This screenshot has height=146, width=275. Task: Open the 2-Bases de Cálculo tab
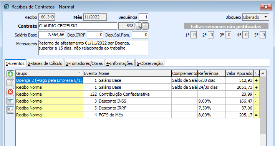pyautogui.click(x=45, y=63)
